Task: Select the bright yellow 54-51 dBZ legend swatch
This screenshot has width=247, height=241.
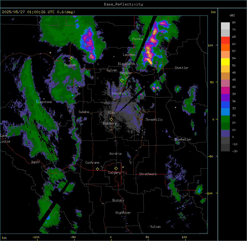Action: pos(225,62)
